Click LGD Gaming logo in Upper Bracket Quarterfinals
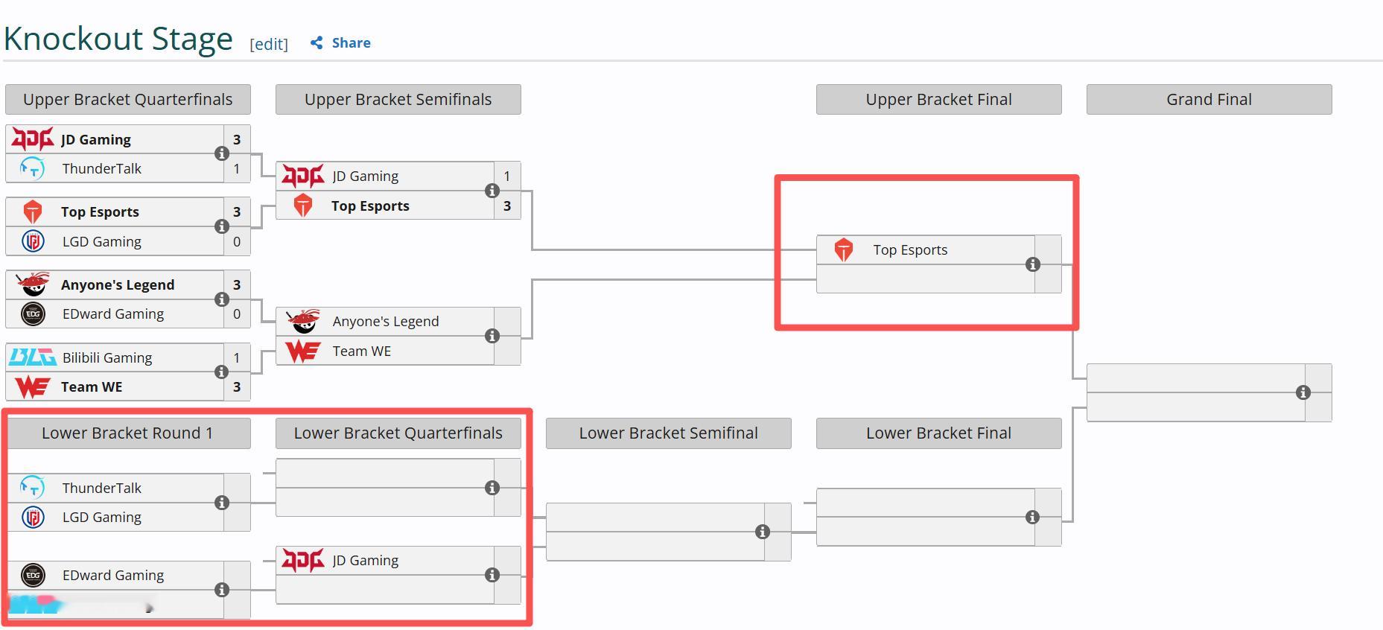The height and width of the screenshot is (630, 1383). (33, 241)
